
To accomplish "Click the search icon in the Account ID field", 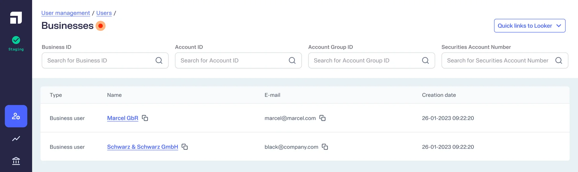I will tap(292, 60).
